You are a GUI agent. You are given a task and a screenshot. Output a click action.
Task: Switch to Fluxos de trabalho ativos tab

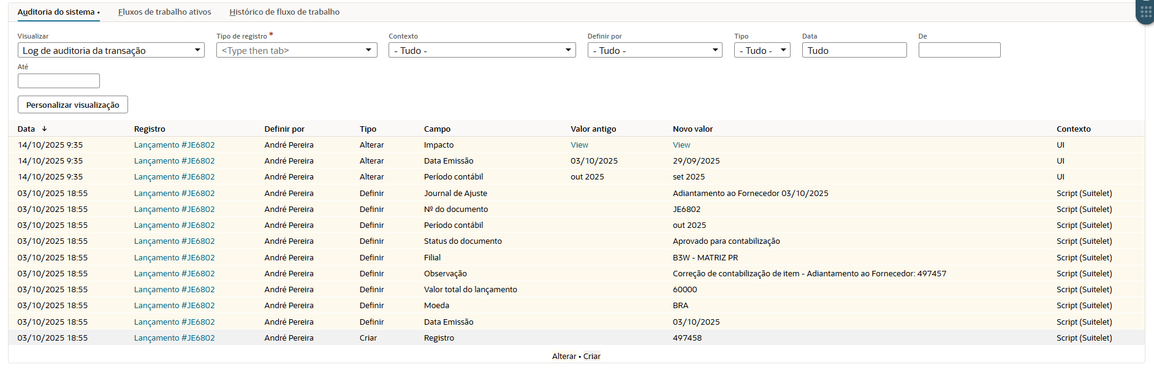point(164,12)
